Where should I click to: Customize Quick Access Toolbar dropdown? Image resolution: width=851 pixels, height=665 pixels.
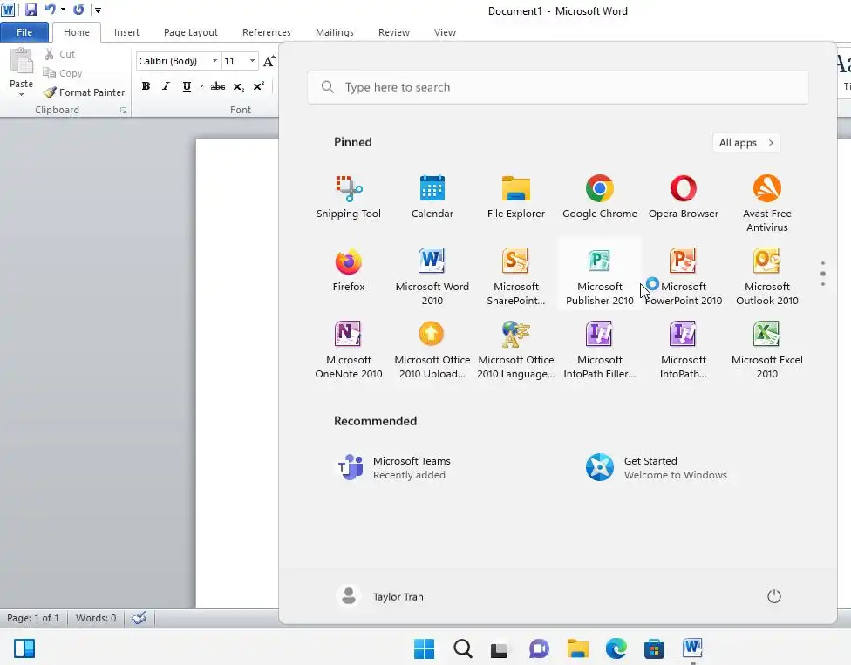[x=98, y=10]
